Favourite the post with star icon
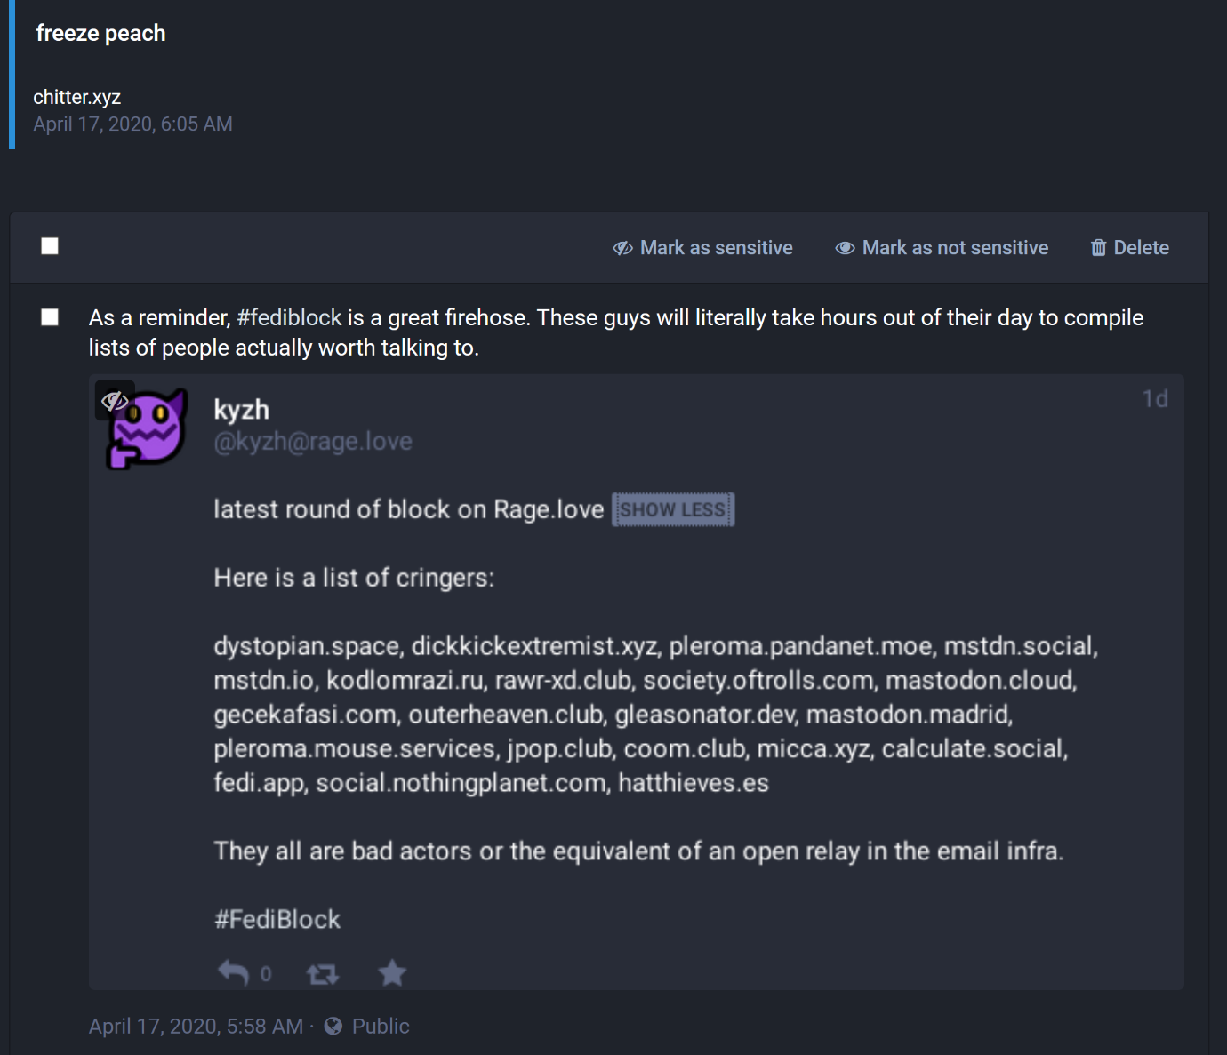The width and height of the screenshot is (1227, 1055). 392,973
